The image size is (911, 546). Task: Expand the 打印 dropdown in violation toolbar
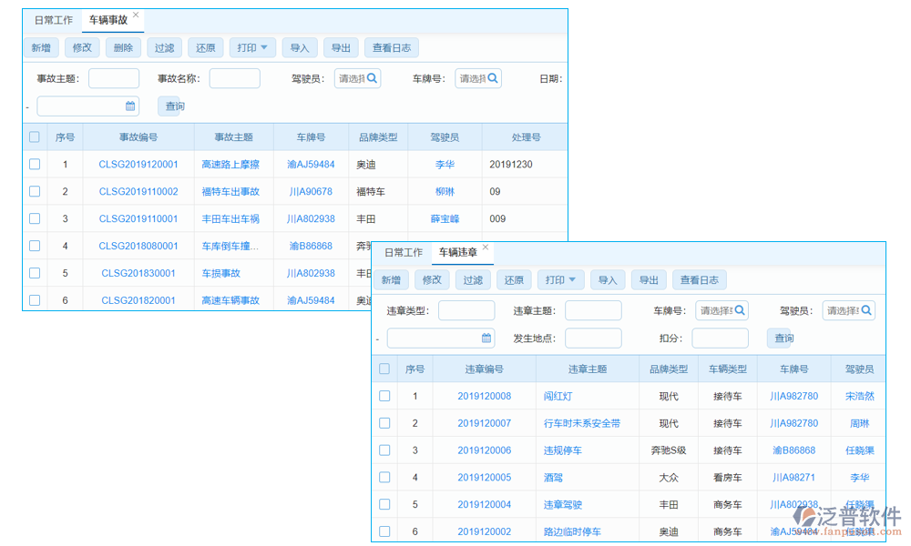pyautogui.click(x=560, y=279)
